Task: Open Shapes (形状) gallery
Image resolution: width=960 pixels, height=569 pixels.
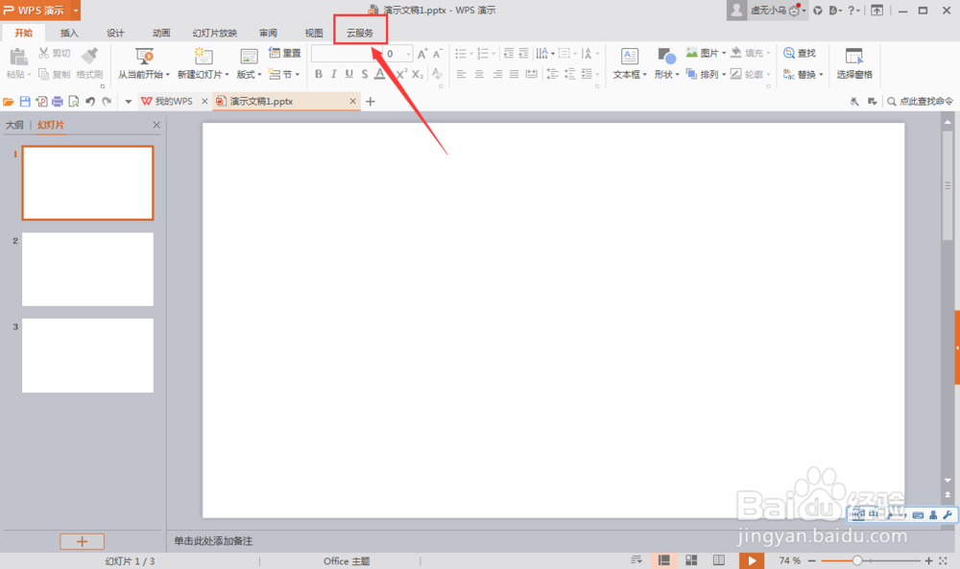Action: (x=666, y=63)
